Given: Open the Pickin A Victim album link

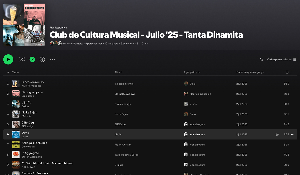Looking at the screenshot, I should (123, 145).
